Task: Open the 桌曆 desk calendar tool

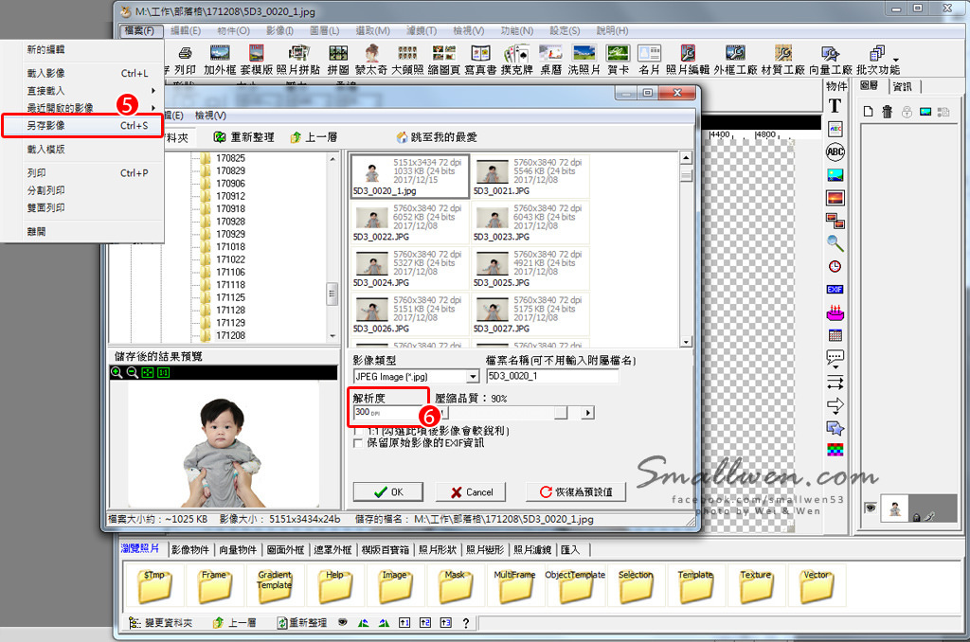Action: tap(550, 60)
